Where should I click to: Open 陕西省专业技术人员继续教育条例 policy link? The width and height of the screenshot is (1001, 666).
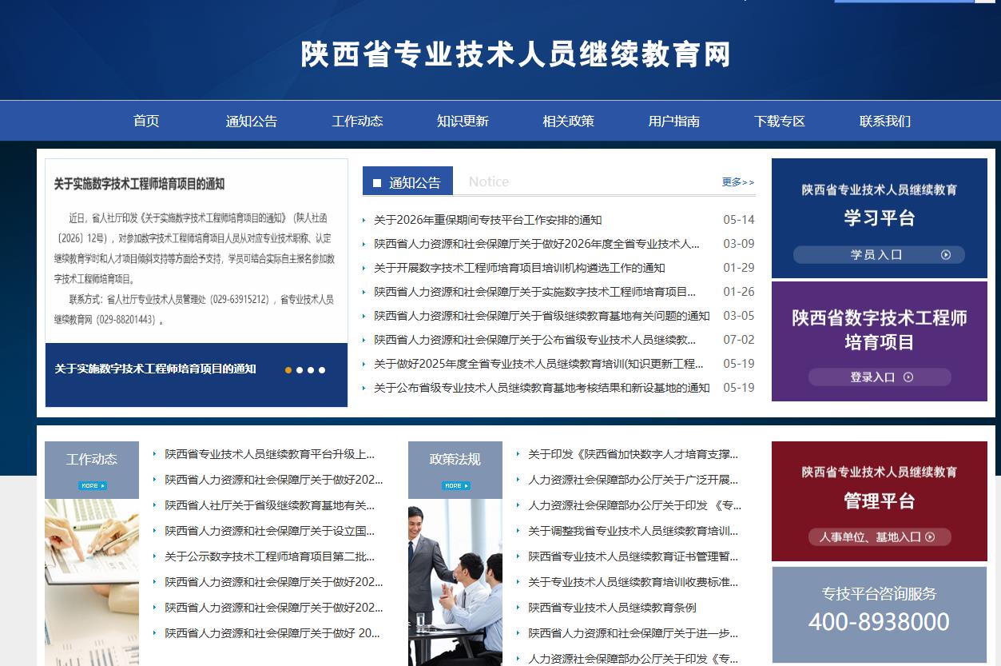(x=612, y=608)
